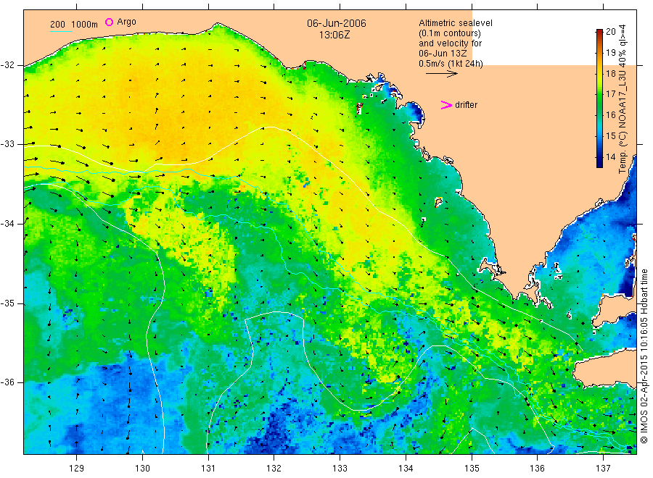Viewport: 653px width, 478px height.
Task: Click the longitude label 132
Action: tap(274, 469)
